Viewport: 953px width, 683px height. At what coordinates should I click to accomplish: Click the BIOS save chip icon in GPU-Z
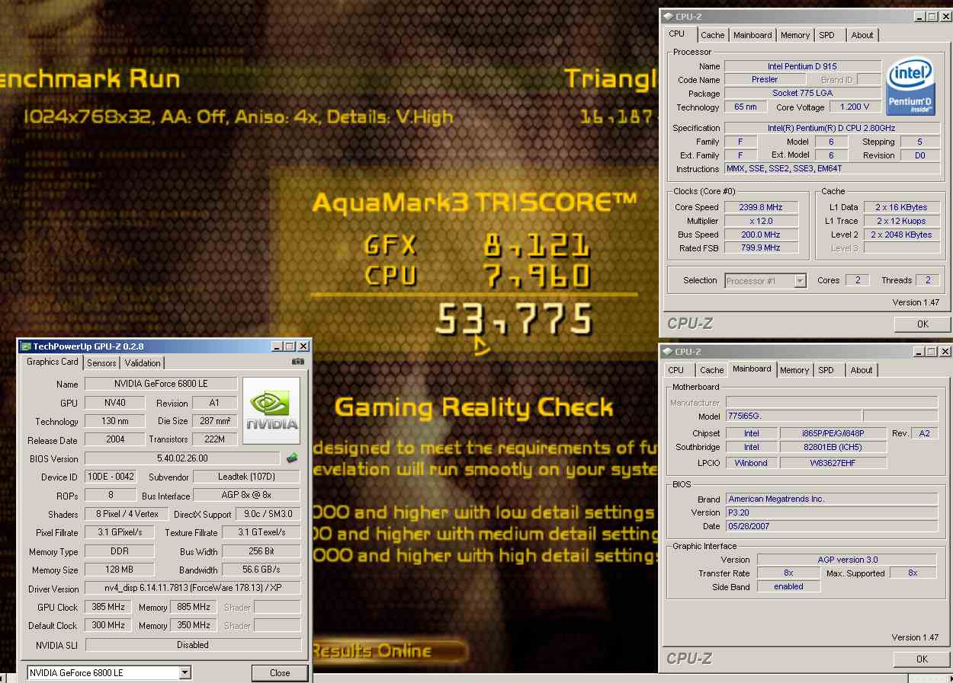pyautogui.click(x=292, y=458)
